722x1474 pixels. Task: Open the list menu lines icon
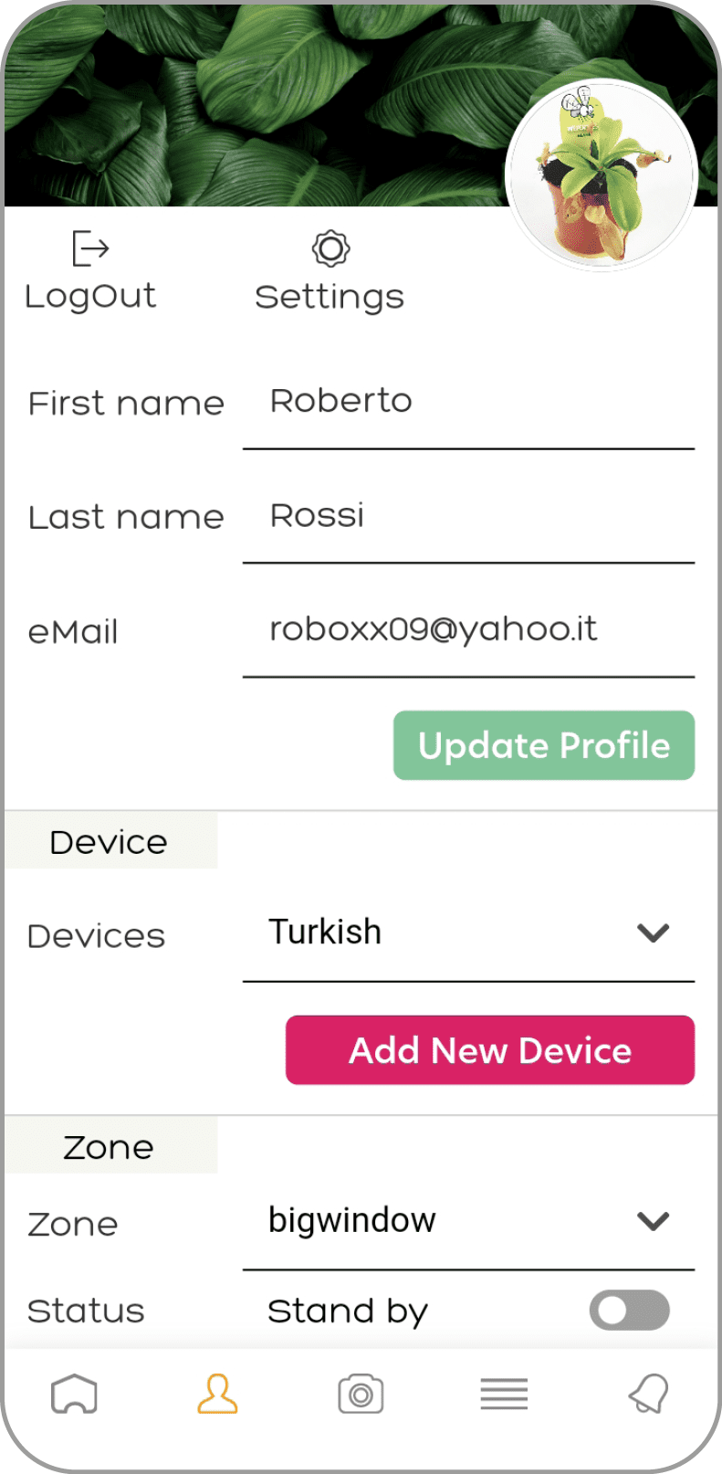(x=504, y=1395)
